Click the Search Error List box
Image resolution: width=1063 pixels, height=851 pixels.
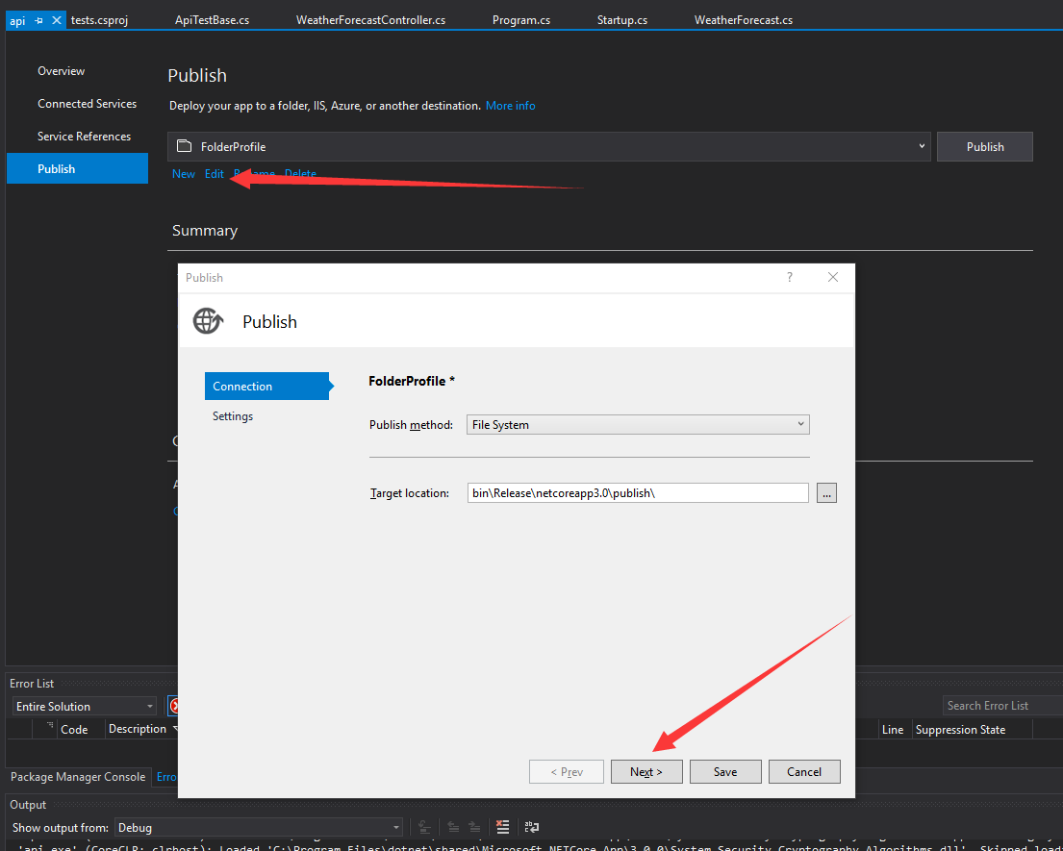click(1002, 706)
